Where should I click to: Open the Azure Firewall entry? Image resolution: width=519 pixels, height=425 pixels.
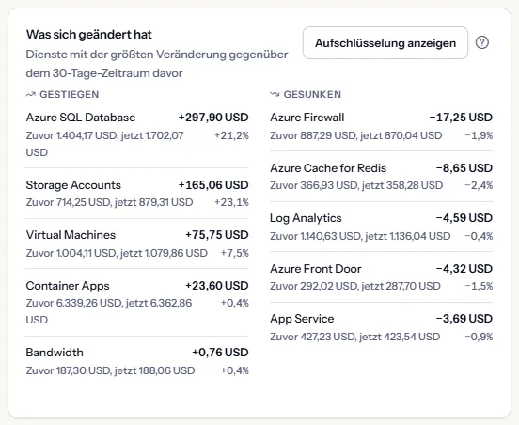382,126
